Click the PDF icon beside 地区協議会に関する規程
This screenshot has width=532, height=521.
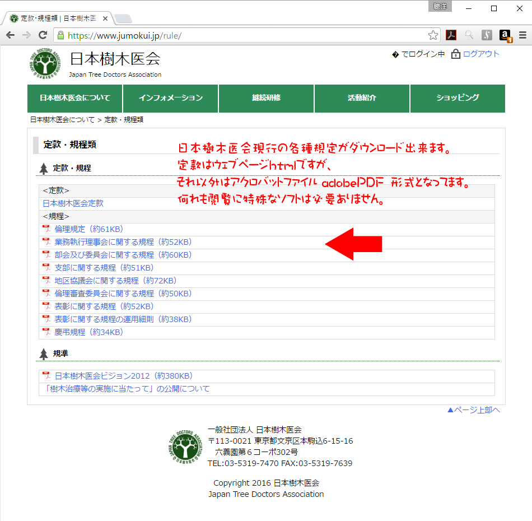pos(46,281)
